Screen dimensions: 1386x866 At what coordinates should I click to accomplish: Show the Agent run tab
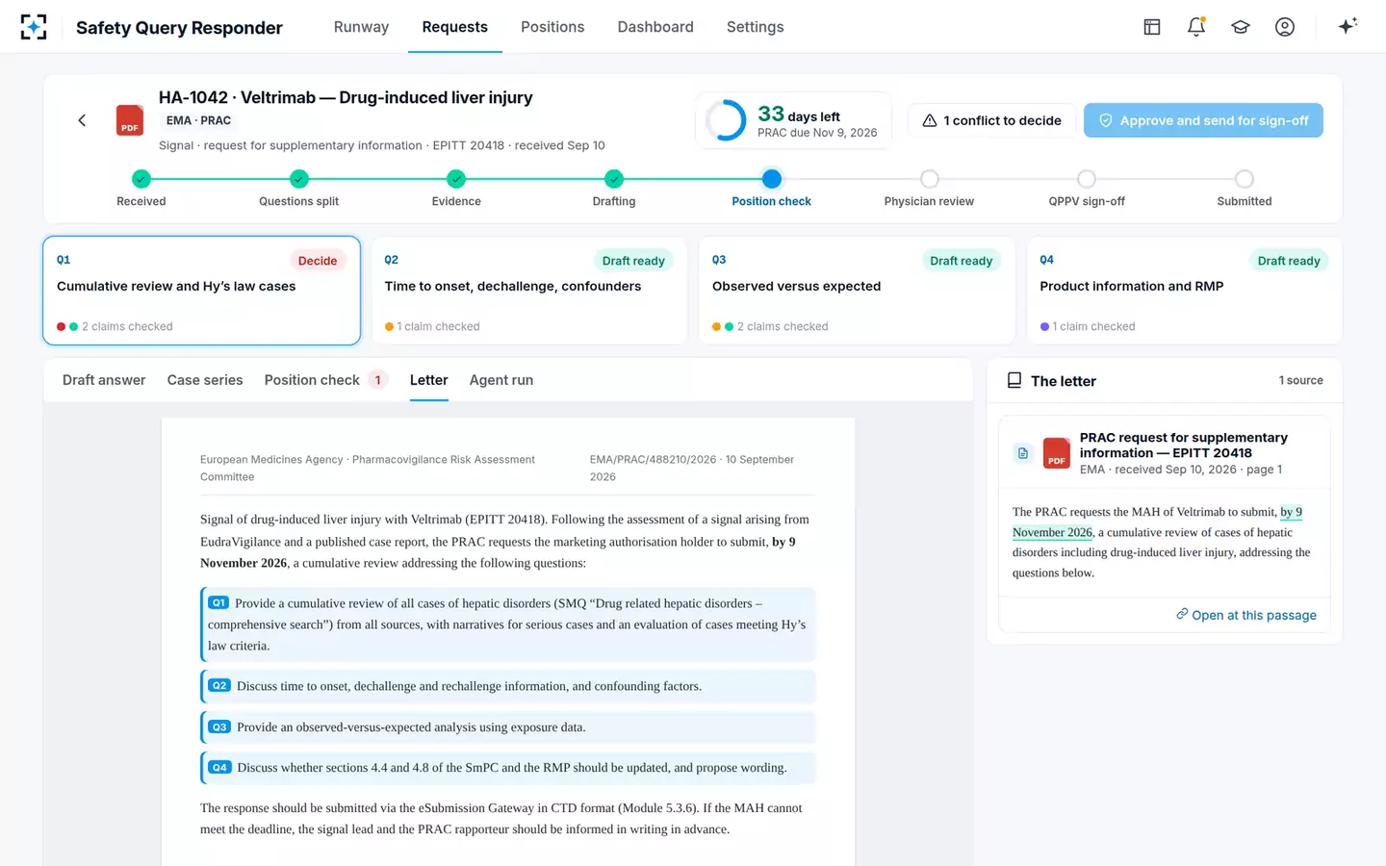click(501, 380)
